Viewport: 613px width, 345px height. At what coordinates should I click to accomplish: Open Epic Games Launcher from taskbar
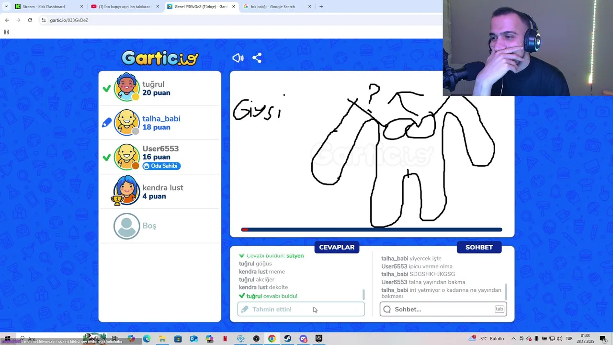tap(319, 339)
